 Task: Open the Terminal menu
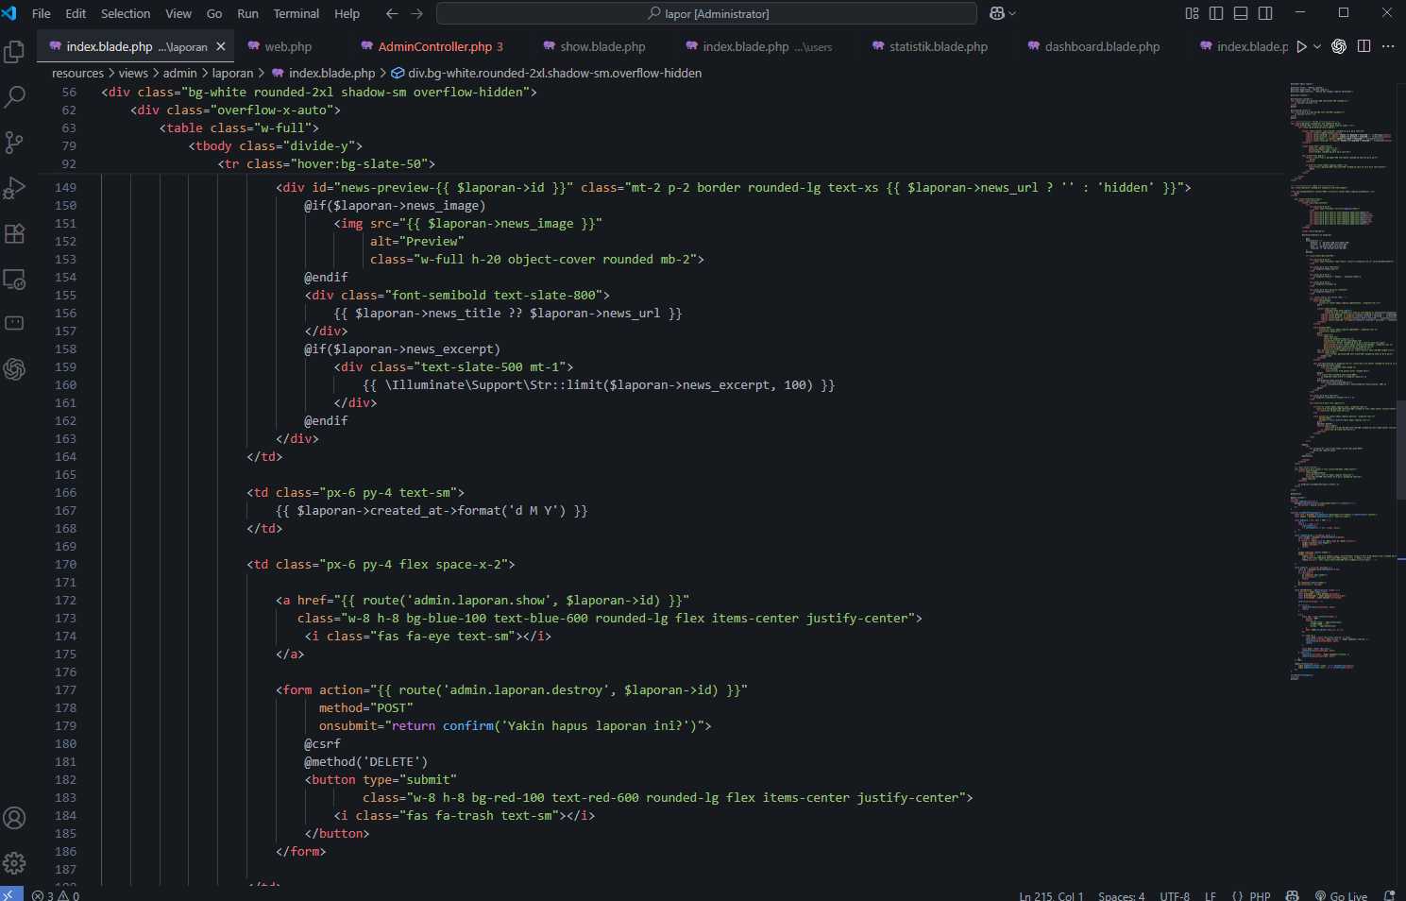296,13
